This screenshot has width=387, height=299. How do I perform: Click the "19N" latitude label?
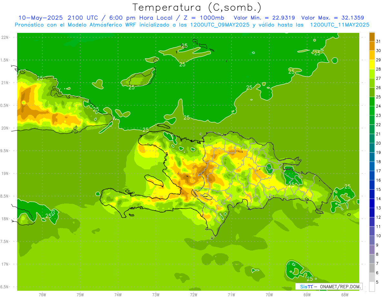pos(5,174)
